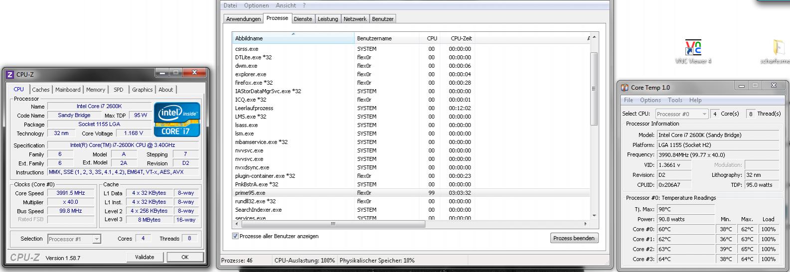Switch to Netzwerk tab in Task Manager
Viewport: 790px width, 272px height.
[355, 19]
